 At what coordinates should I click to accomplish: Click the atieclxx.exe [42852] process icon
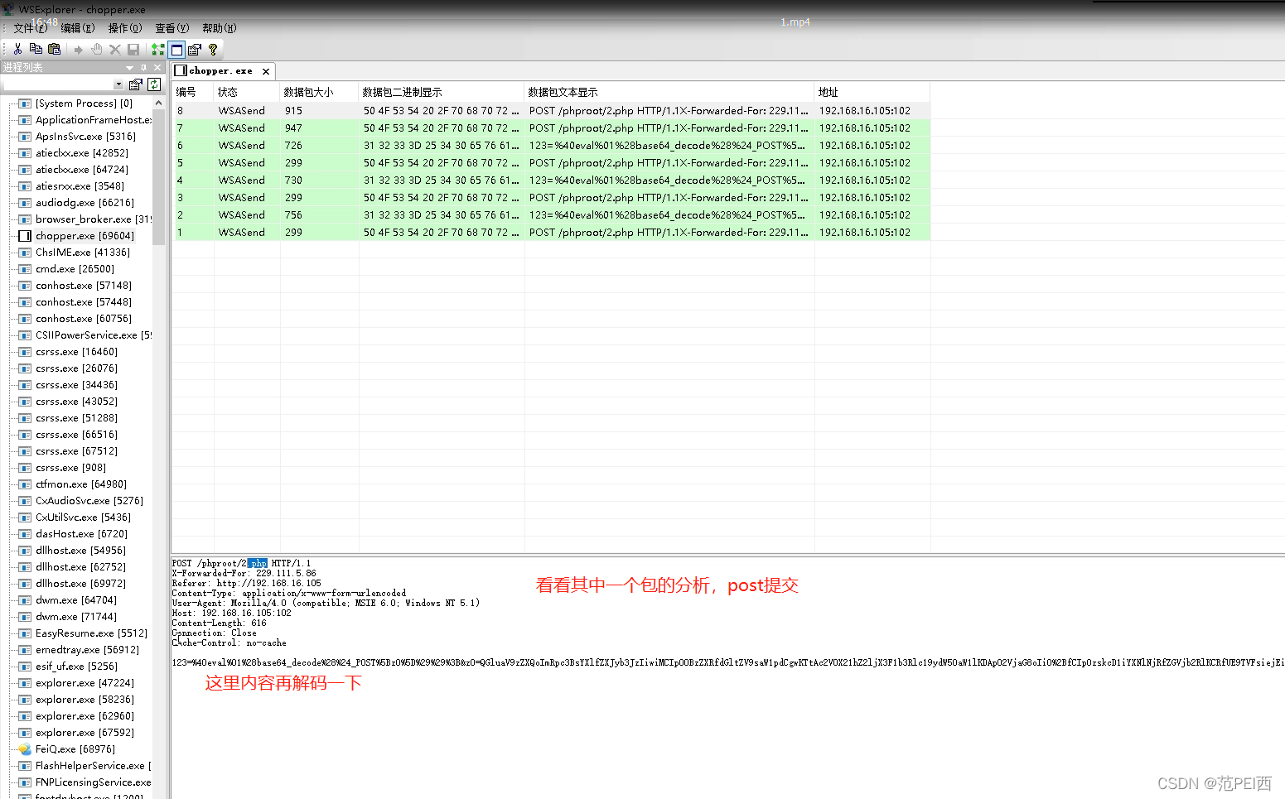click(x=25, y=153)
